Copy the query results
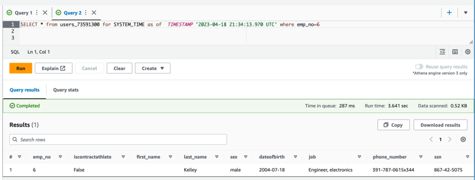The image size is (475, 180). click(393, 125)
